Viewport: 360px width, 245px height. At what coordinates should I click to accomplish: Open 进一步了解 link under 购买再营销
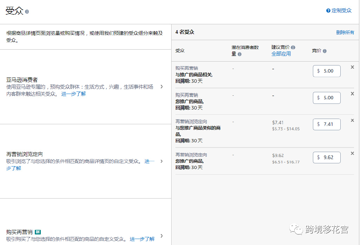[142, 239]
